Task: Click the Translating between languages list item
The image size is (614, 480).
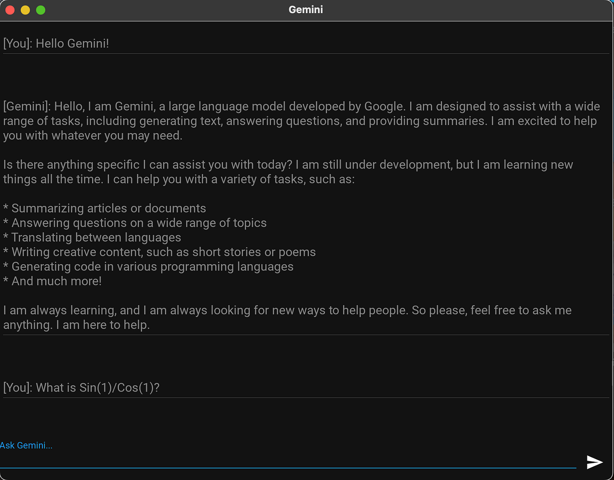Action: click(92, 237)
